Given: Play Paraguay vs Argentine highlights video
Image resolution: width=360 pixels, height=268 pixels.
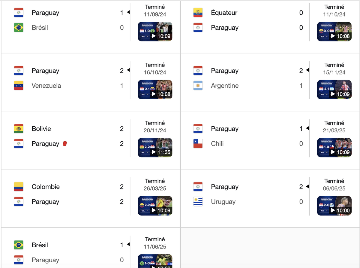Looking at the screenshot, I should coord(334,89).
